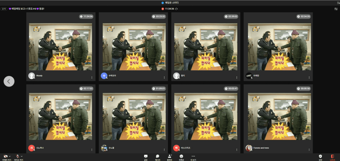
Task: Select Forests and trees' video thumbnail
Action: pyautogui.click(x=278, y=116)
